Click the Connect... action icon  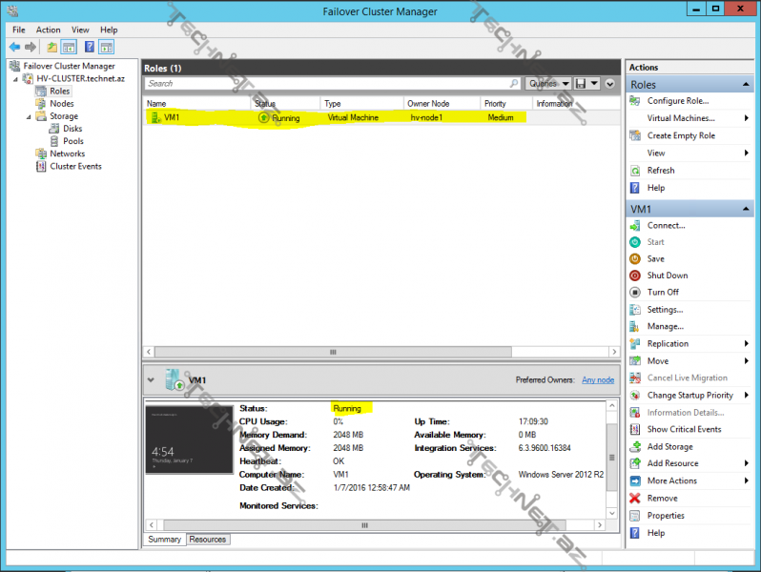pyautogui.click(x=635, y=225)
